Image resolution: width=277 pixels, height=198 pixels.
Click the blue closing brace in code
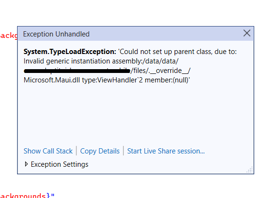(x=48, y=196)
